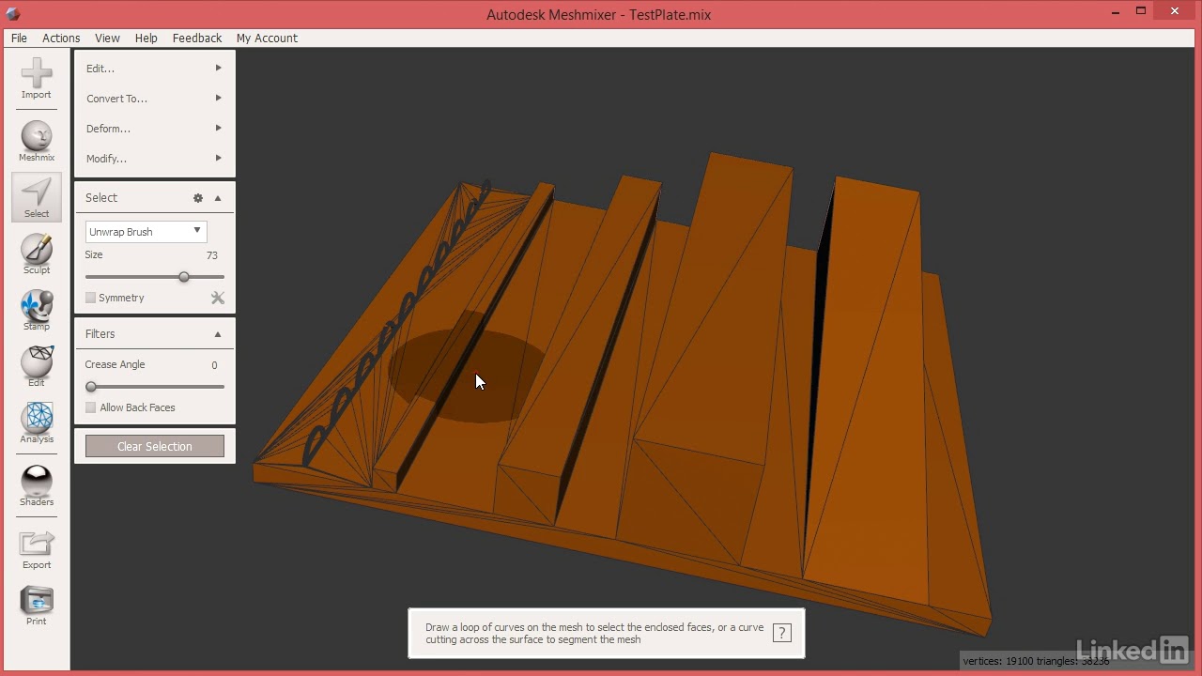Choose the Stamp tool

click(x=37, y=311)
